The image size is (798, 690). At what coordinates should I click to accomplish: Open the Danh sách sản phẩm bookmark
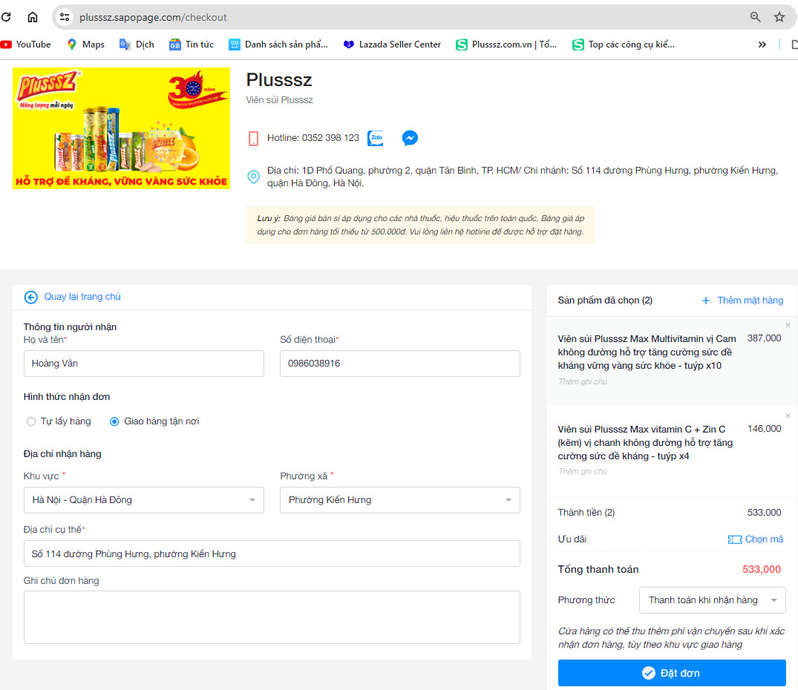tap(278, 45)
